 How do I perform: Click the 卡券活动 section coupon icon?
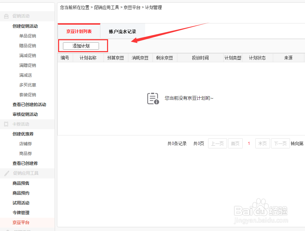click(x=6, y=124)
